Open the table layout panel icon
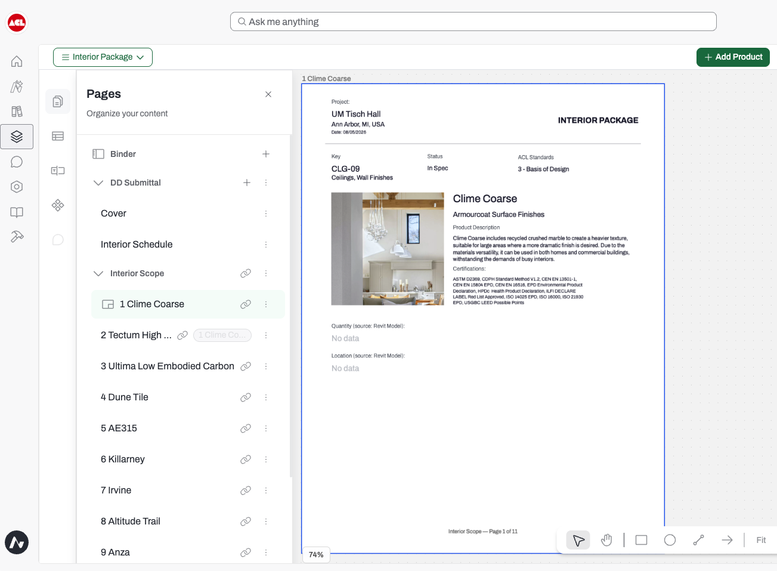This screenshot has width=777, height=571. coord(58,136)
